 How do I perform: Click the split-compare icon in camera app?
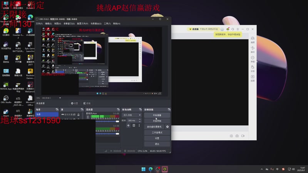(x=231, y=136)
